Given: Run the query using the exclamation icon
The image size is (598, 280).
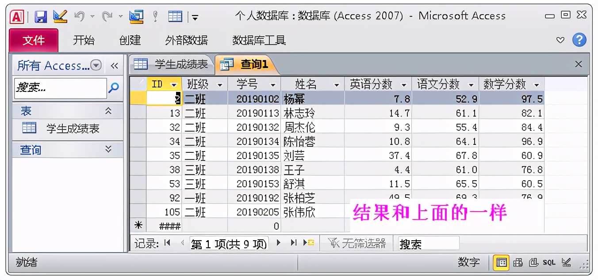Looking at the screenshot, I should (155, 15).
